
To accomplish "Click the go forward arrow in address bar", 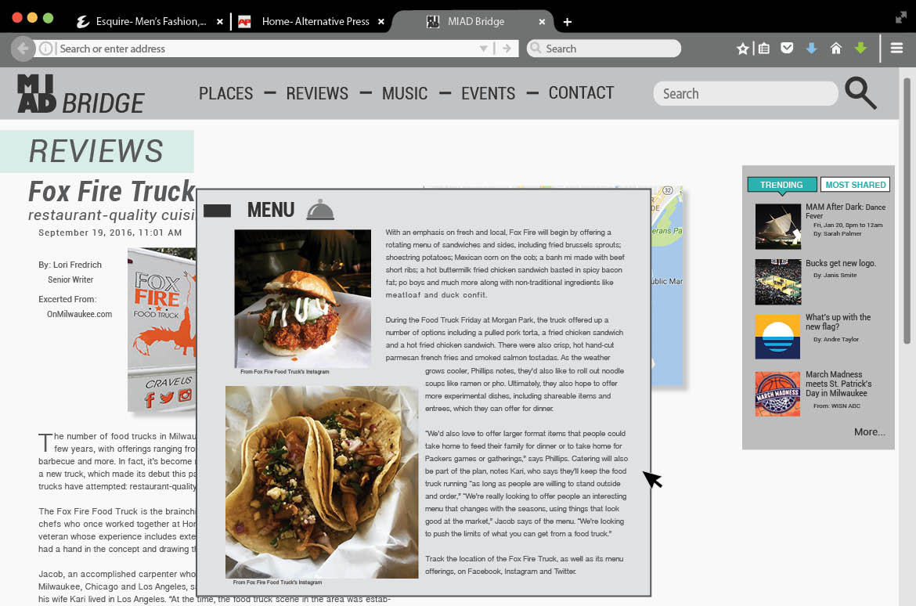I will coord(507,49).
